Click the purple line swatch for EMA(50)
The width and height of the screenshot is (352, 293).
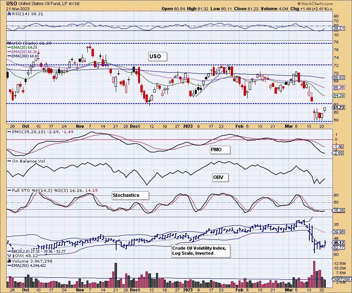[x=9, y=52]
